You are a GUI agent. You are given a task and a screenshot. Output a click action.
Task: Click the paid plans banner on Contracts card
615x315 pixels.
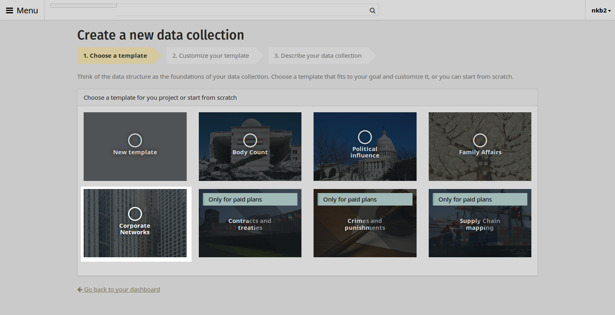coord(250,199)
